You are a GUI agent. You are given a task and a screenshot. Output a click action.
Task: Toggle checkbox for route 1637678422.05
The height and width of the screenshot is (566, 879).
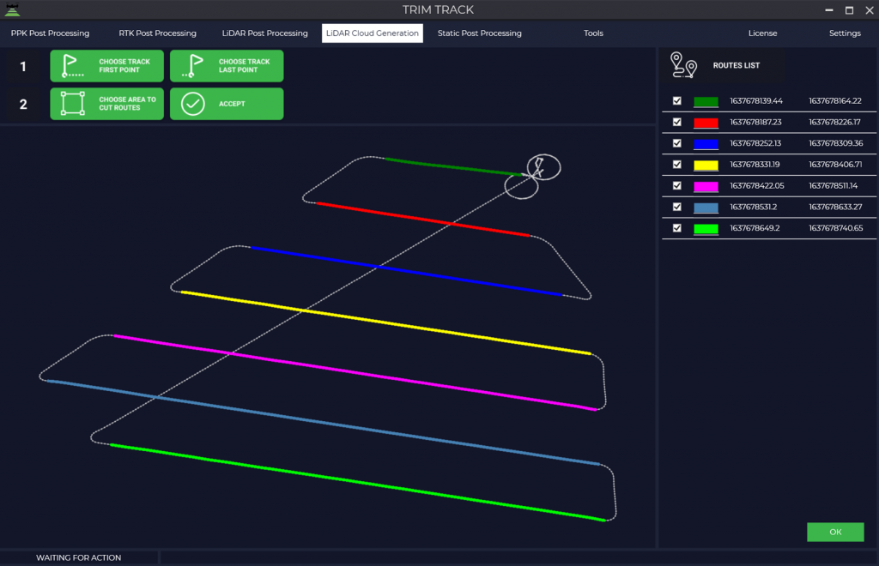[677, 185]
